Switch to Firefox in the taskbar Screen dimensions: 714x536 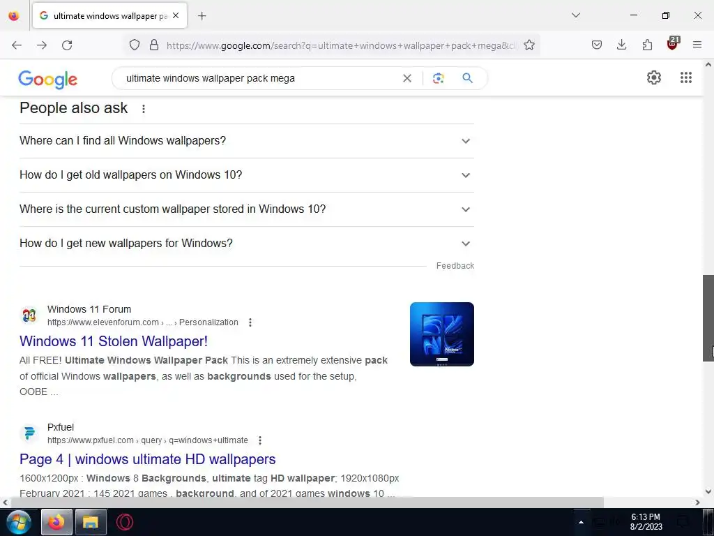pos(56,522)
